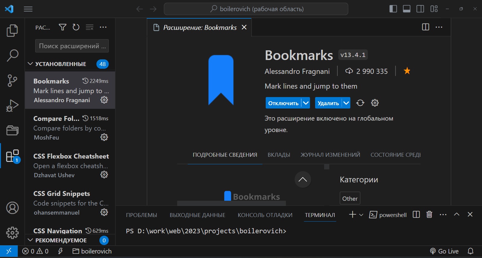Open the Project Manager folders icon

[12, 130]
